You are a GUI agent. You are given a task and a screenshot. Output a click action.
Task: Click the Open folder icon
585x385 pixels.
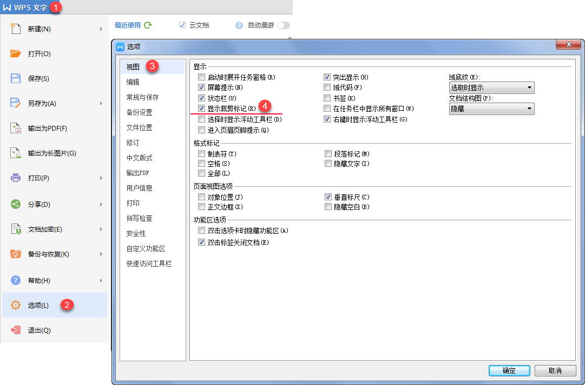(16, 53)
